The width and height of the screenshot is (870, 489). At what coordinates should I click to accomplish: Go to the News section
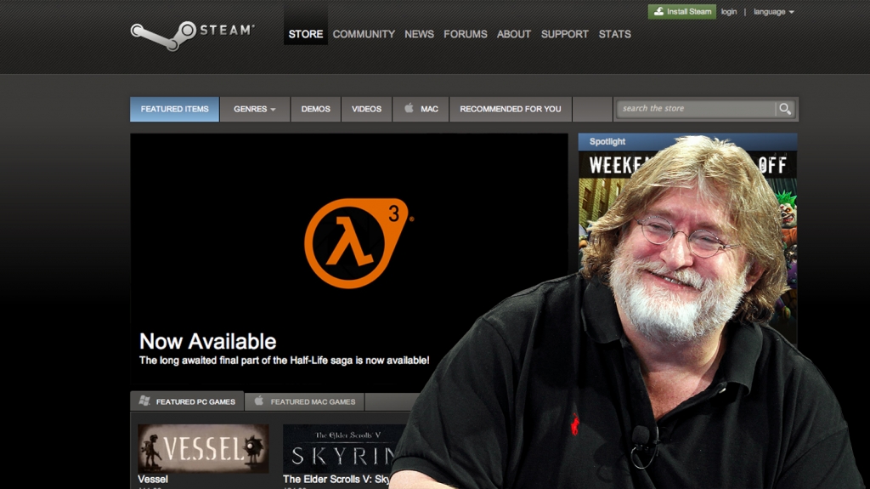click(x=419, y=34)
